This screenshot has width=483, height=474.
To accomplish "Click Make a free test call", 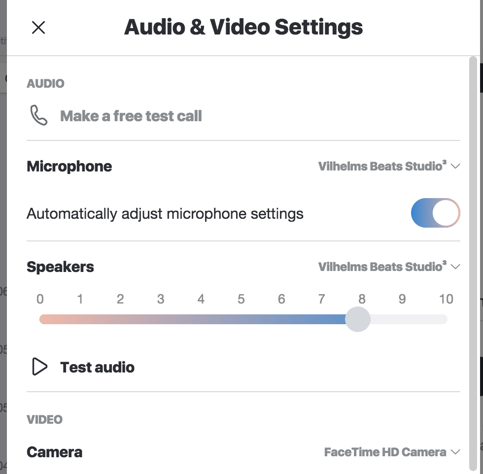I will pyautogui.click(x=131, y=116).
